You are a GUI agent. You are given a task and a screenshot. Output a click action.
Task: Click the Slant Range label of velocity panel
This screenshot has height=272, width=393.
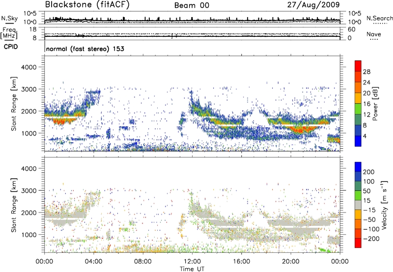(14, 205)
